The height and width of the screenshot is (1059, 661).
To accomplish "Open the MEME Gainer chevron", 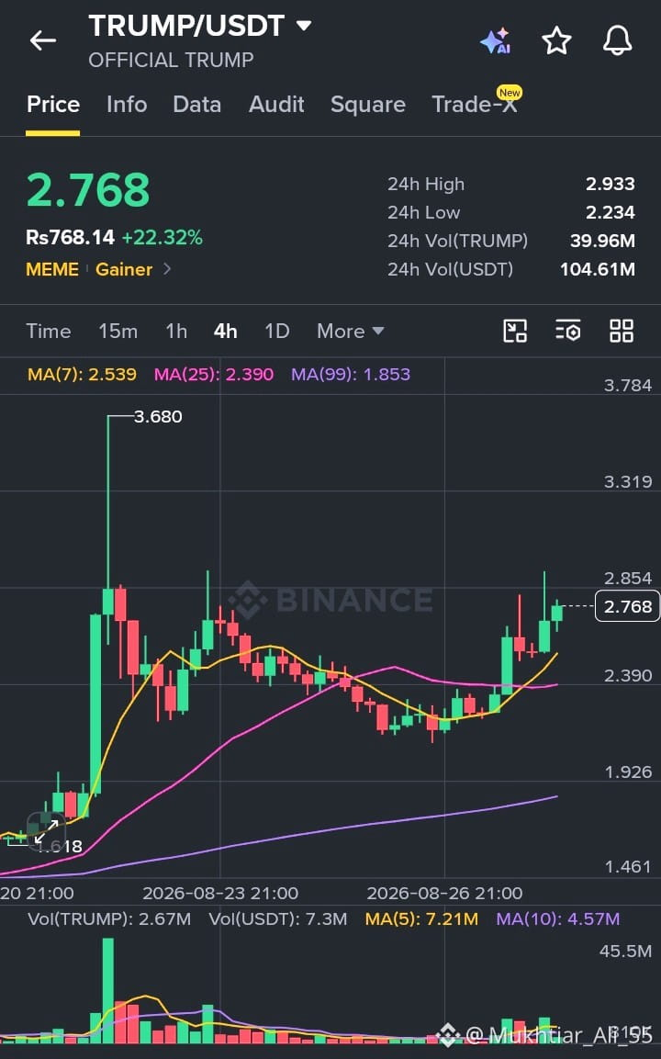I will tap(167, 269).
